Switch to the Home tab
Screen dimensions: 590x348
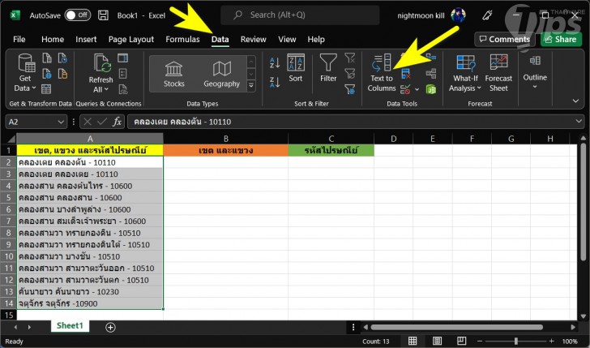tap(53, 39)
